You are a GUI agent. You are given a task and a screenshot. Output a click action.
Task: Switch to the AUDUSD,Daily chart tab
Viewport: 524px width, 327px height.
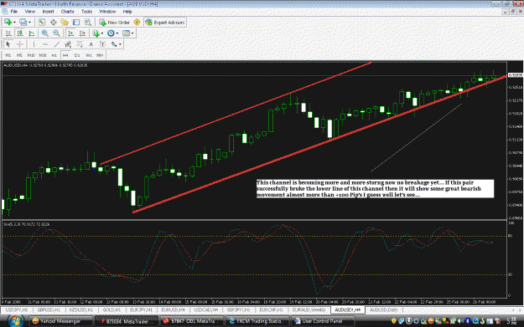384,309
